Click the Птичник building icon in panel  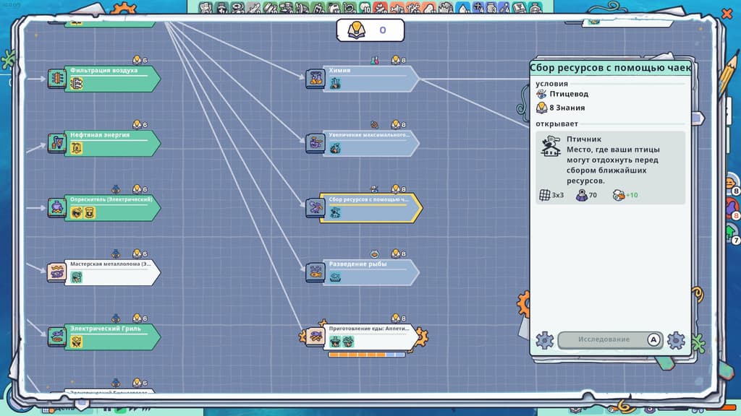551,146
